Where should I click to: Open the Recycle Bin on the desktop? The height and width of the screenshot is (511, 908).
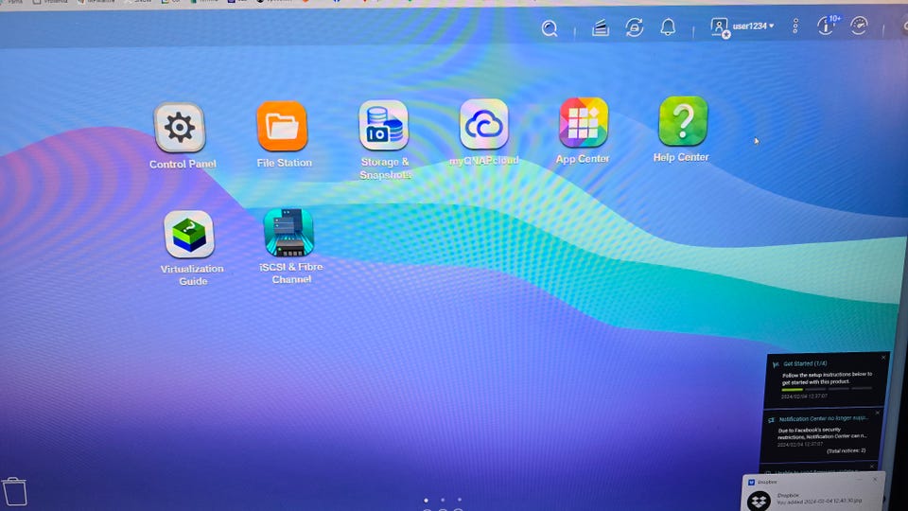tap(14, 491)
